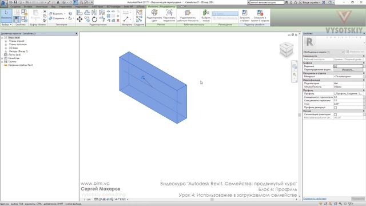This screenshot has width=366, height=206.
Task: Click Edit Sweep button in ribbon
Action: pyautogui.click(x=154, y=15)
